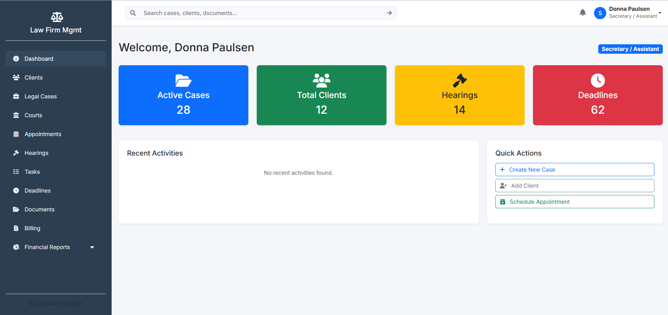The image size is (668, 315).
Task: Click the people icon on Total Clients card
Action: [322, 81]
